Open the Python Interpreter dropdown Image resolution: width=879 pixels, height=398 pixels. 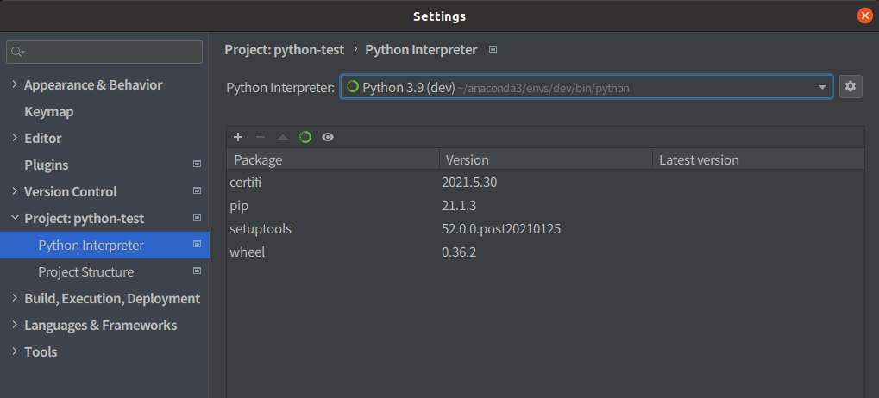[587, 87]
